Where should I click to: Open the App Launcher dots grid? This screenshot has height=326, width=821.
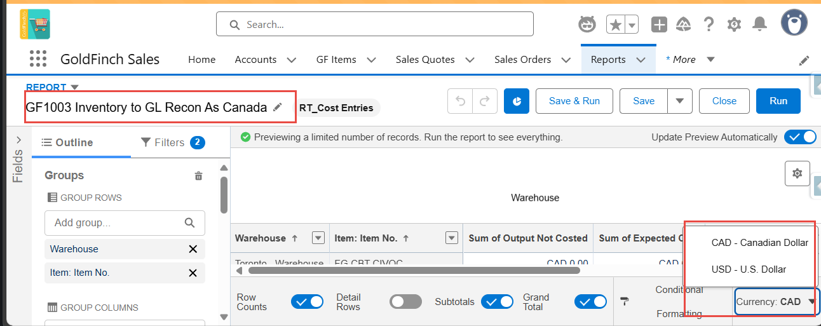(x=39, y=59)
